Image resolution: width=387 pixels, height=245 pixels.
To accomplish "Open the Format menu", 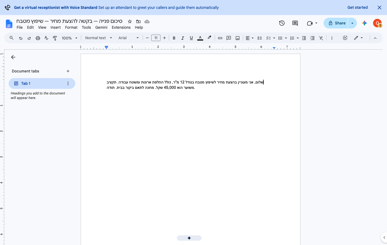I will [71, 27].
